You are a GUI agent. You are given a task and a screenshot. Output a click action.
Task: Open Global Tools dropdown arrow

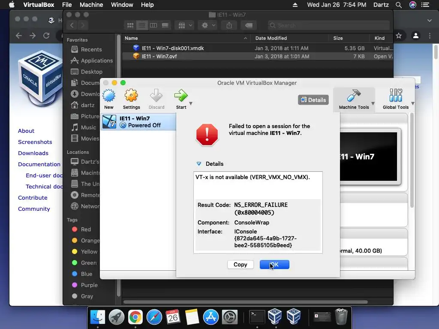(413, 104)
